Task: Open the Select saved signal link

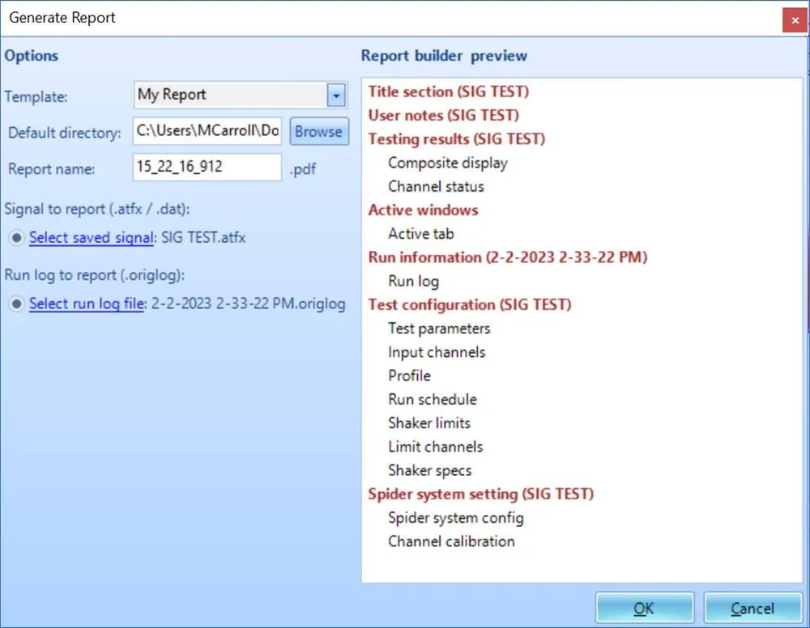Action: (90, 237)
